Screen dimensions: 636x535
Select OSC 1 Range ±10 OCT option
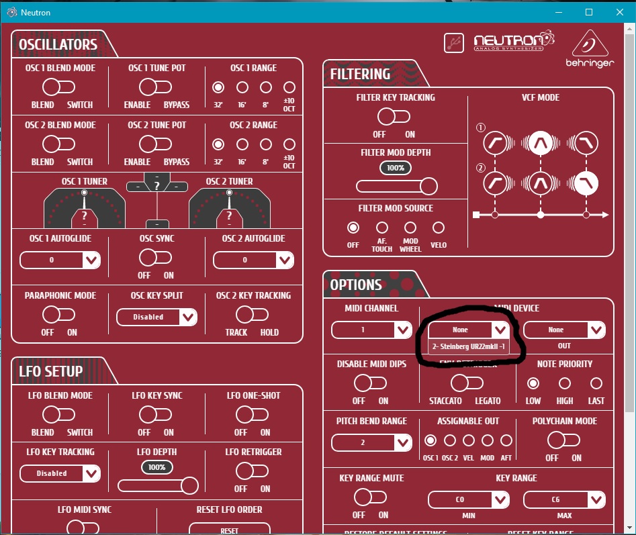(289, 87)
